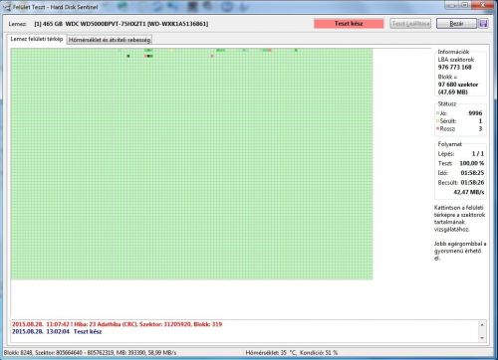Click the 42,47 MB/s speed value
The height and width of the screenshot is (360, 498).
469,192
